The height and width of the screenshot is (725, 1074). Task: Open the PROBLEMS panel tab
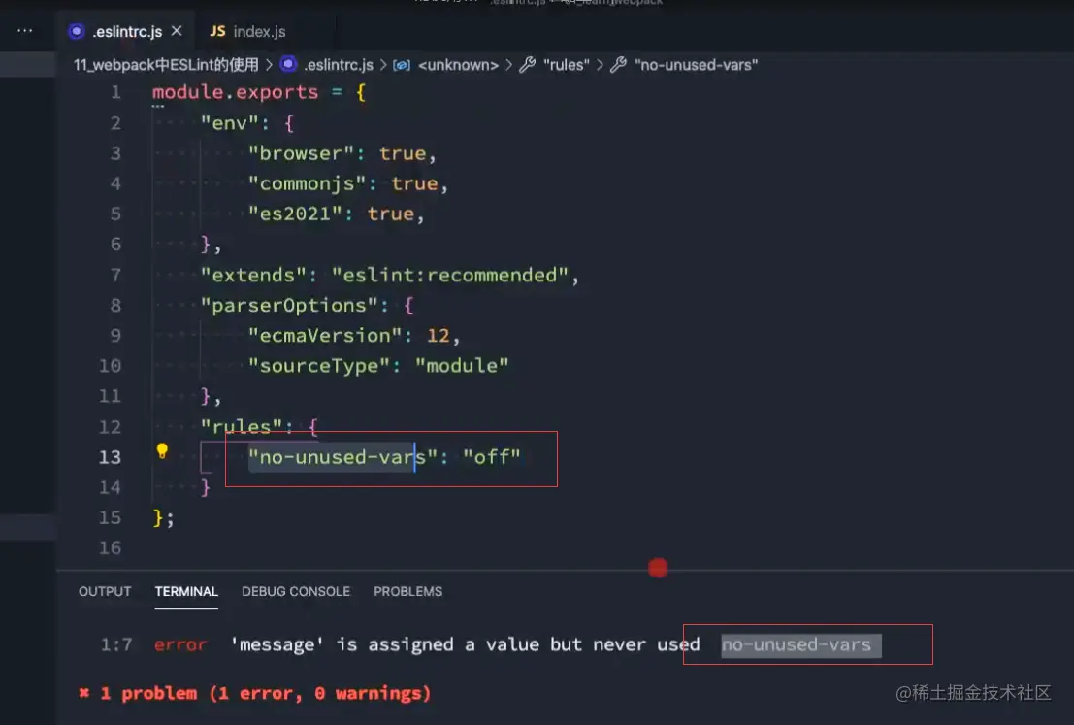(x=407, y=591)
